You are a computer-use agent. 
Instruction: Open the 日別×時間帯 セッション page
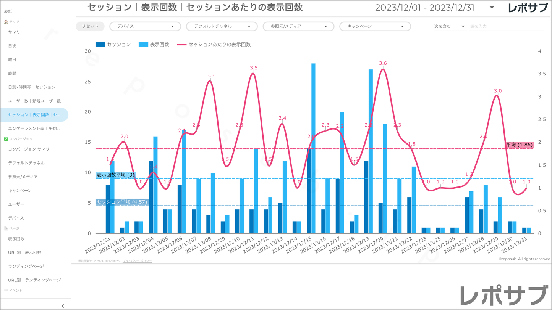[x=32, y=87]
